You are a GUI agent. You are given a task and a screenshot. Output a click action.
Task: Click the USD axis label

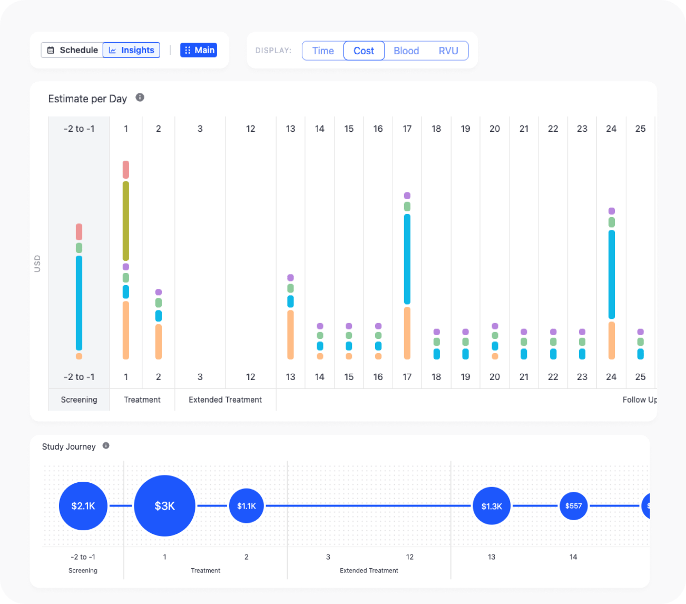[x=37, y=264]
